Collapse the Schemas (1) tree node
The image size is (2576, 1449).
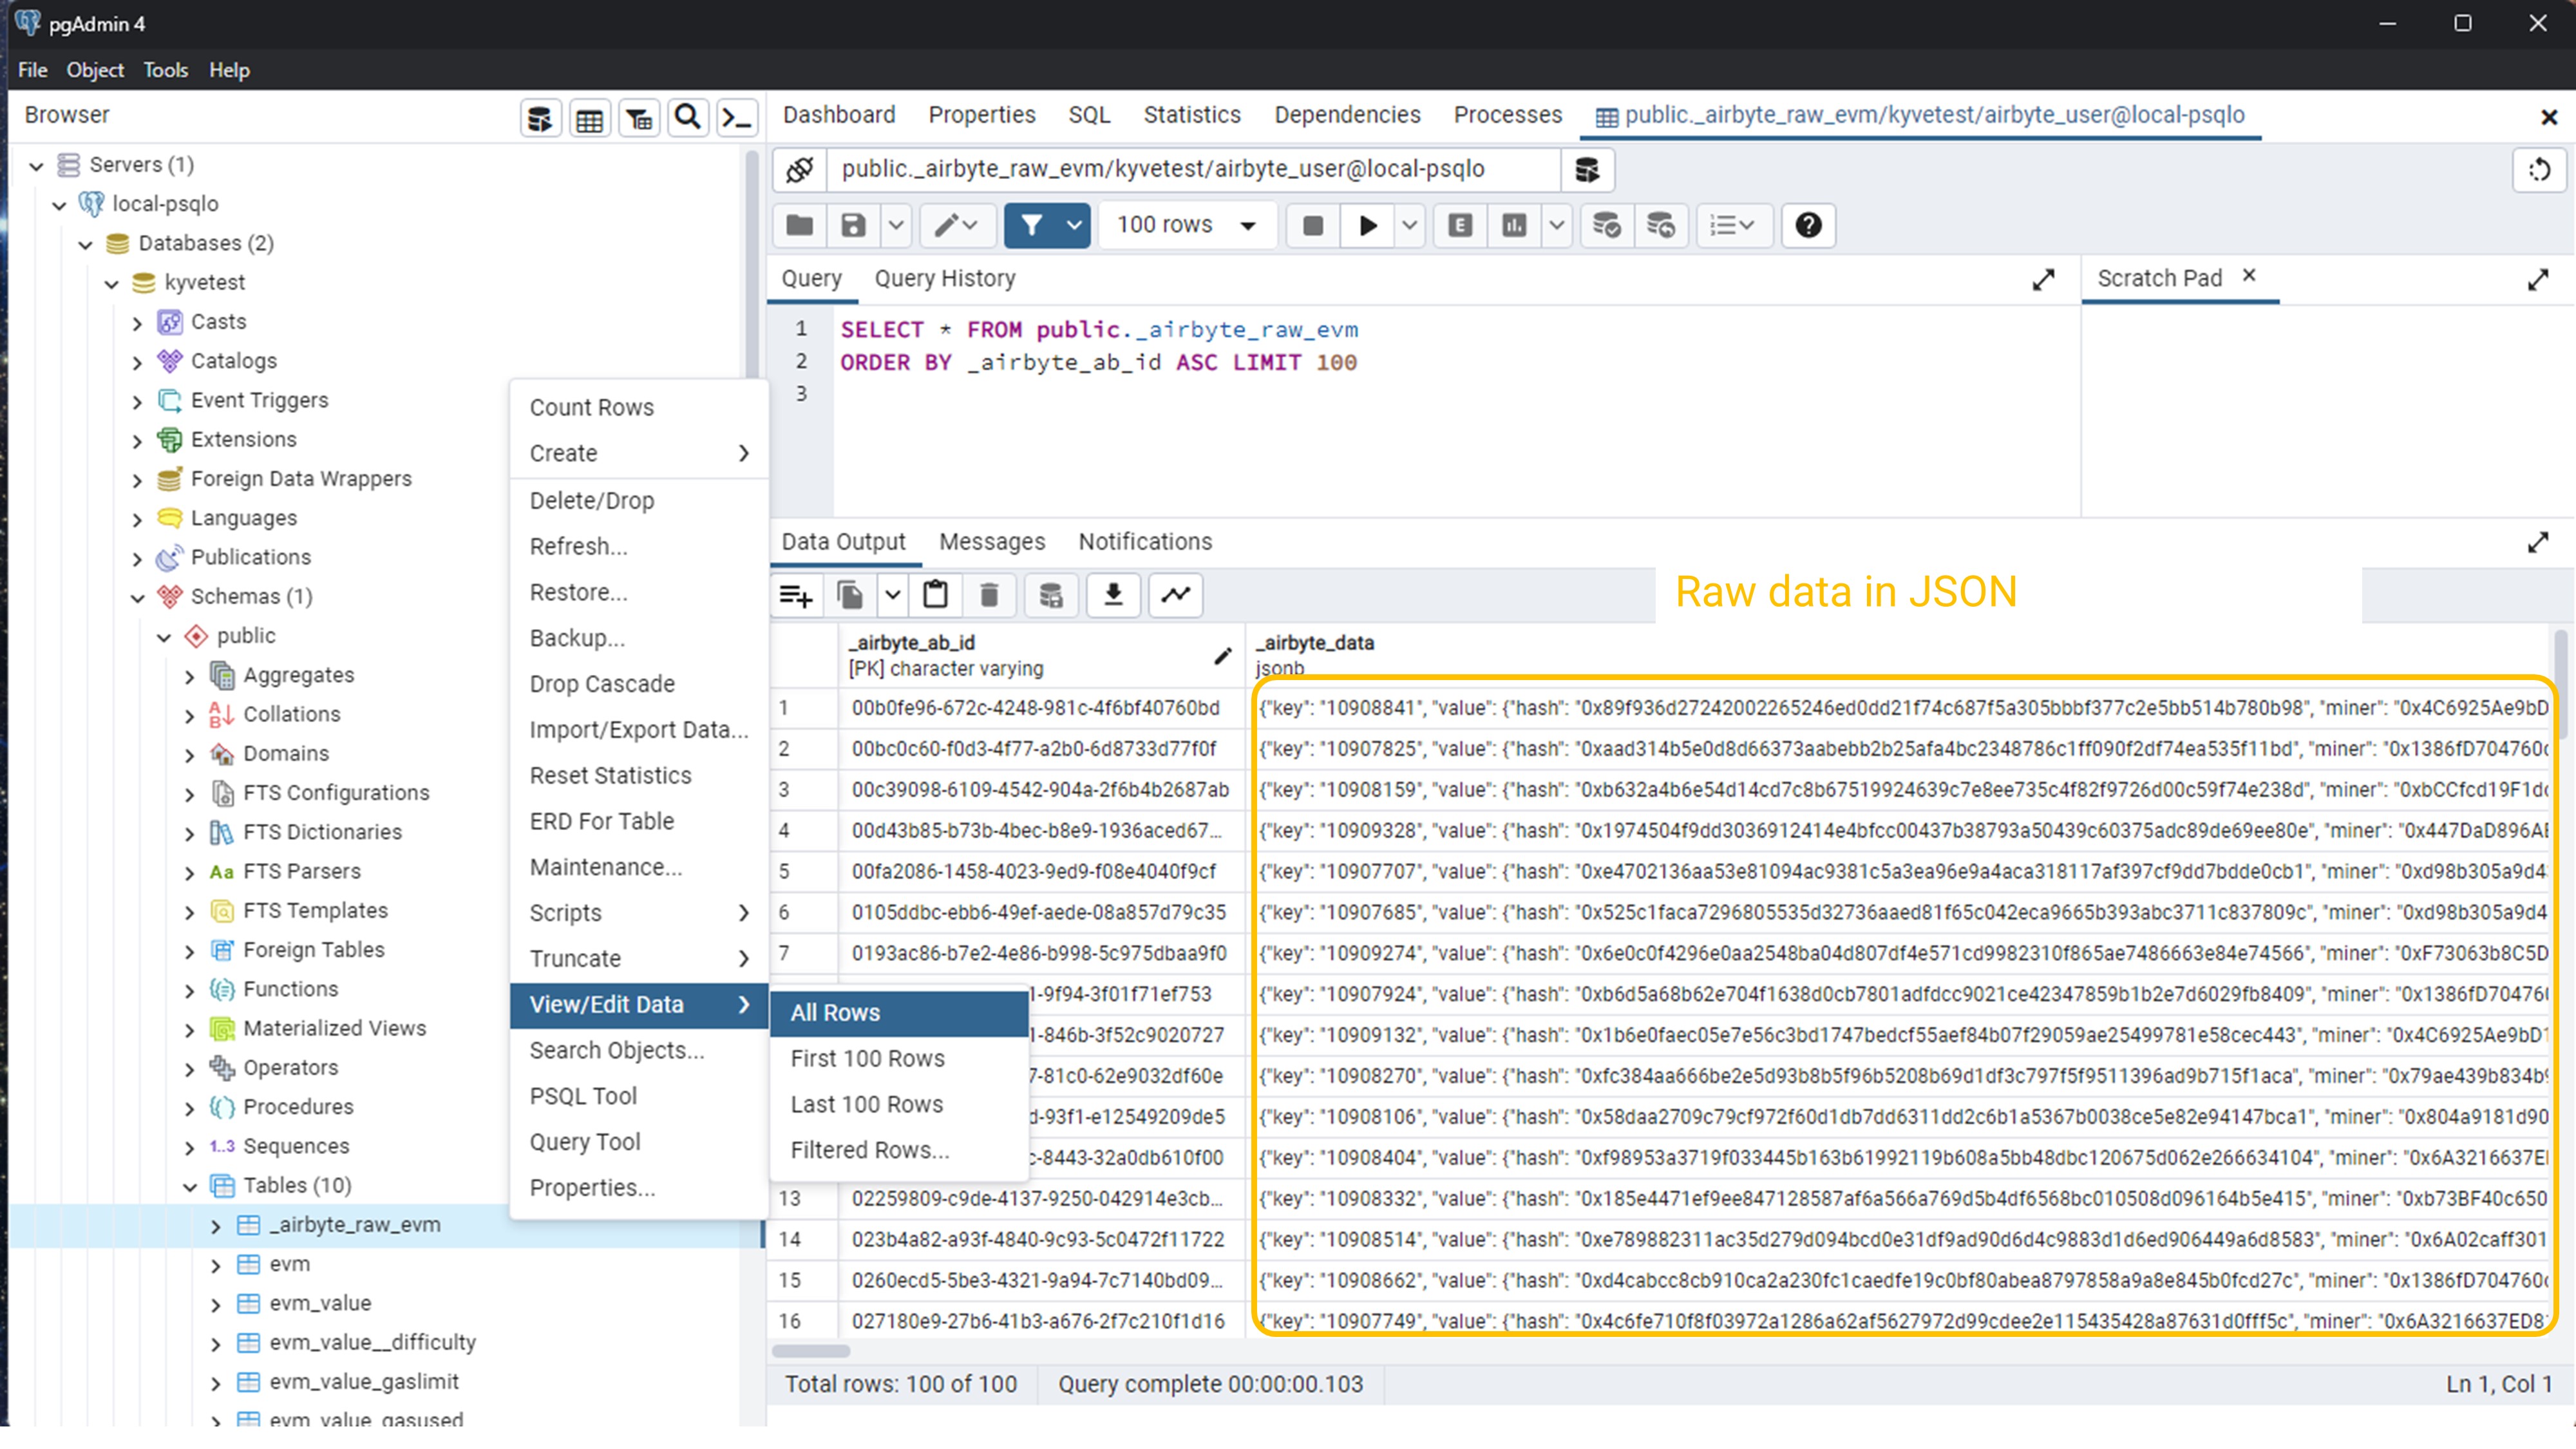[138, 598]
